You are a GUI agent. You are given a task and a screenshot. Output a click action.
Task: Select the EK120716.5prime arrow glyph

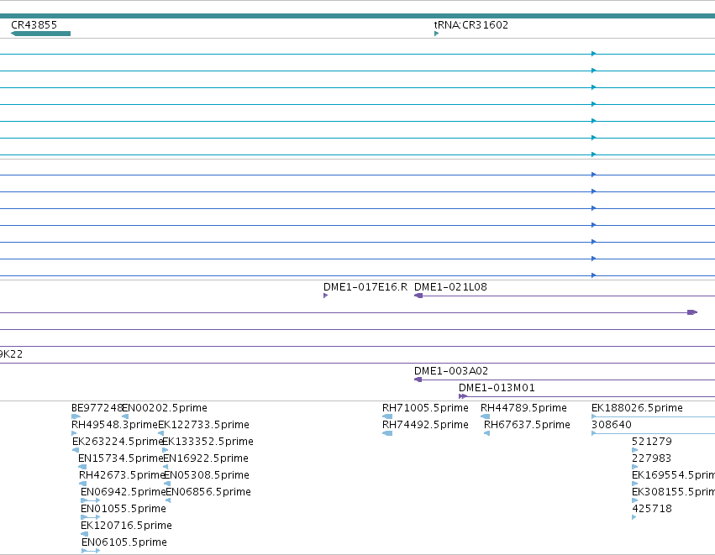click(84, 534)
